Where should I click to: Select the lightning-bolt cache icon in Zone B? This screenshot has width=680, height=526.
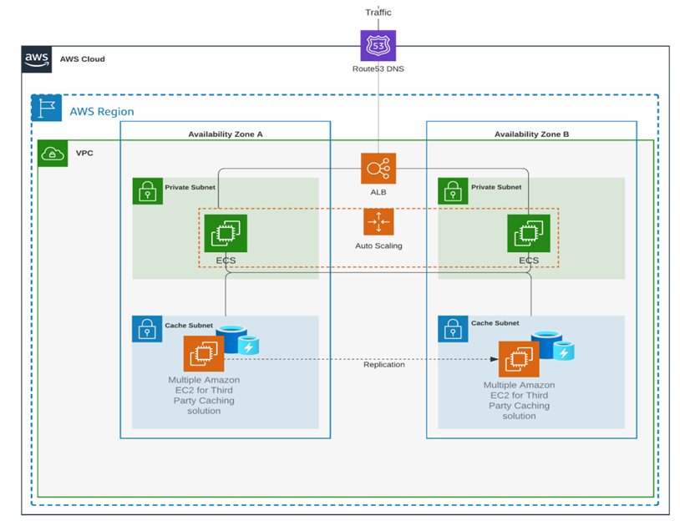(564, 352)
